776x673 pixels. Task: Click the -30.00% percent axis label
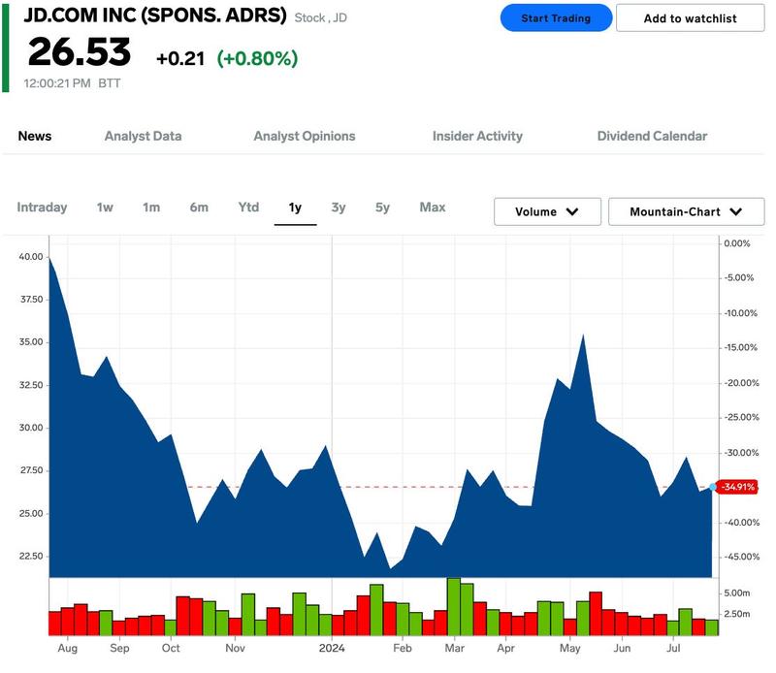coord(741,453)
